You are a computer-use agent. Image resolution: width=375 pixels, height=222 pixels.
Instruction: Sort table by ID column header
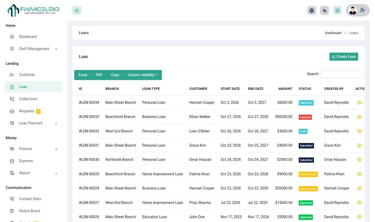coord(80,89)
